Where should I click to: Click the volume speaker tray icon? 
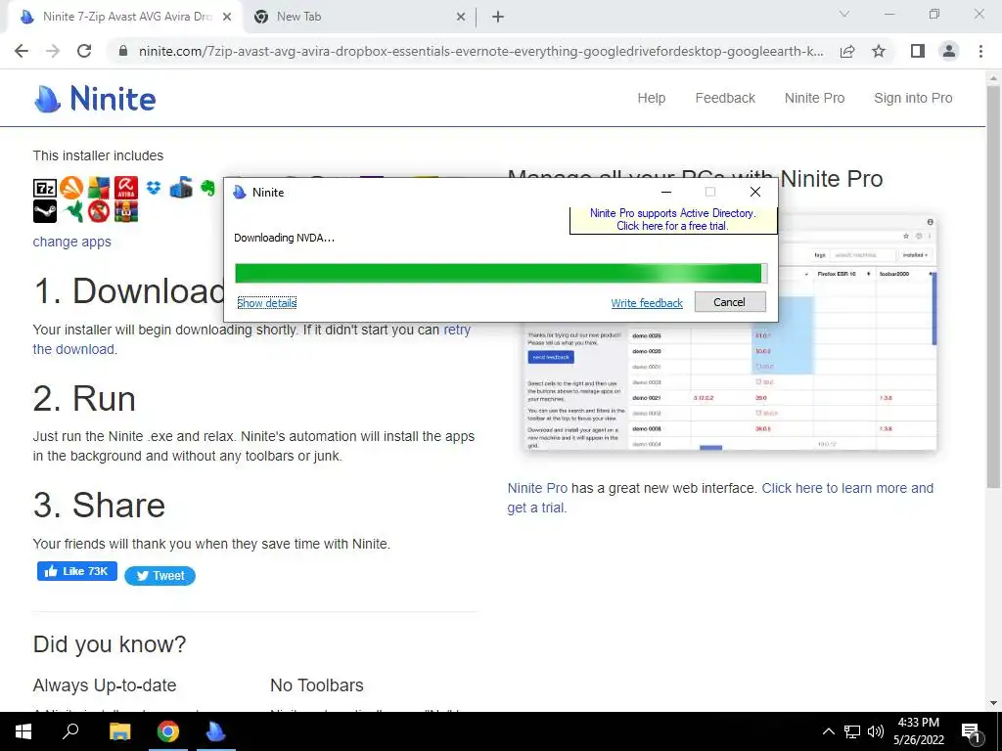tap(876, 731)
